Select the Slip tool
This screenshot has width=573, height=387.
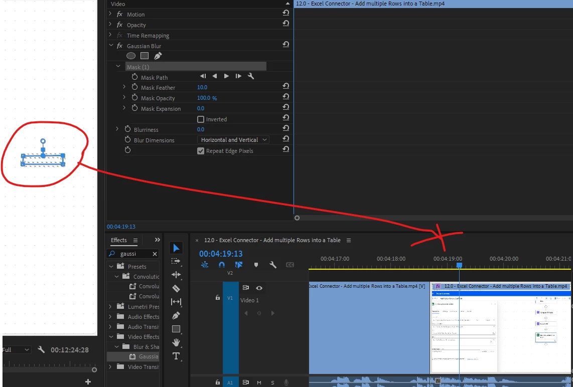coord(176,302)
